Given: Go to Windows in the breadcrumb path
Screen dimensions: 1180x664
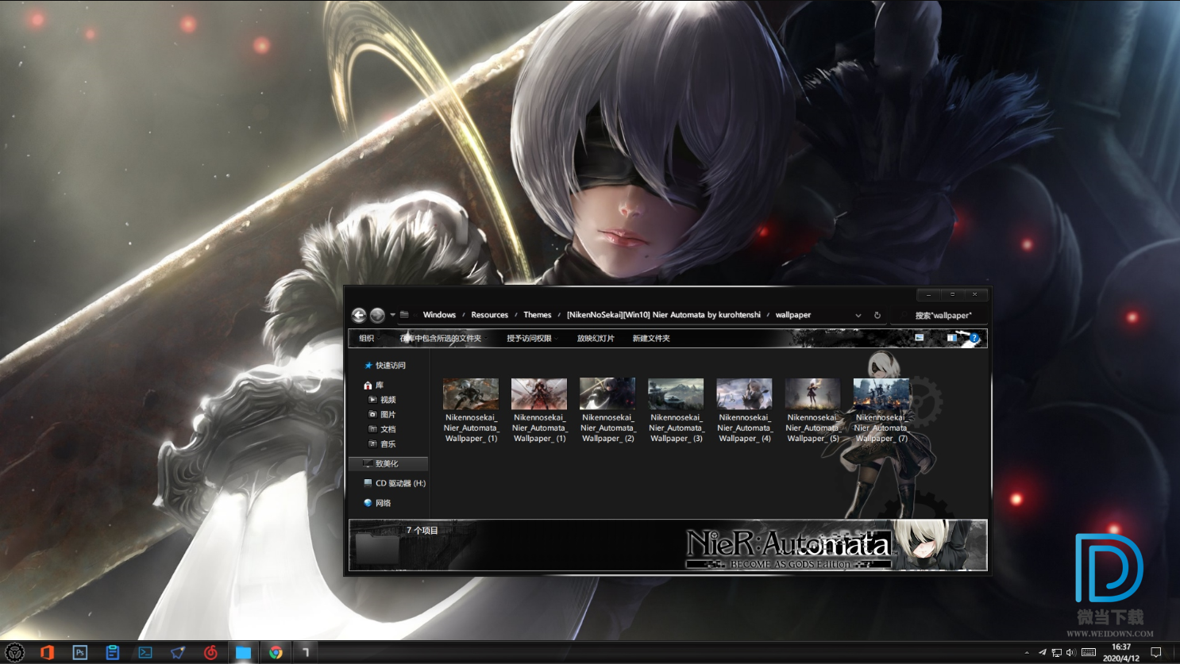Looking at the screenshot, I should (439, 315).
